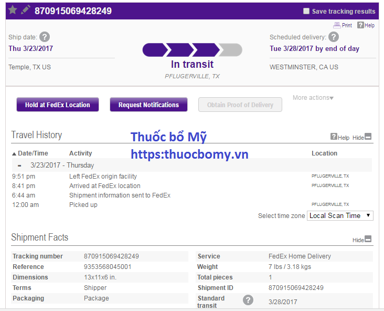Click the Print link text
The height and width of the screenshot is (311, 384).
coord(347,25)
